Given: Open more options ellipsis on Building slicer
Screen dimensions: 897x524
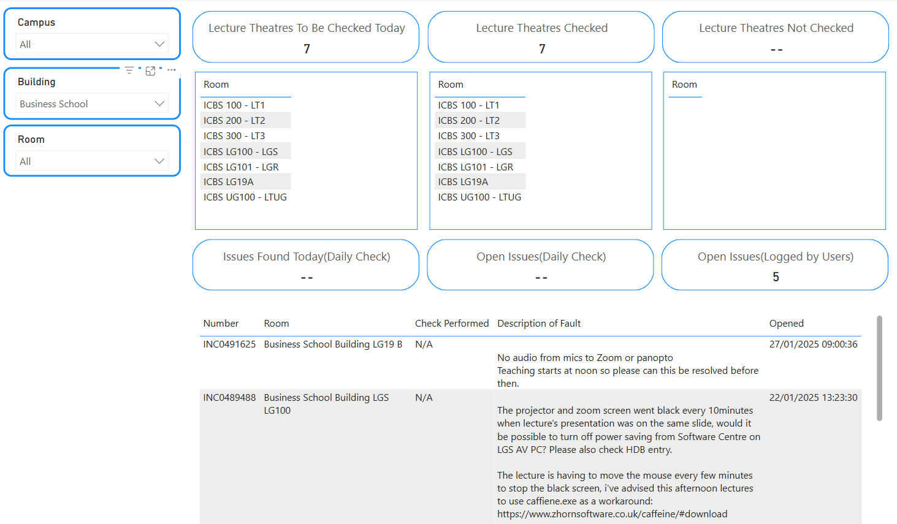Looking at the screenshot, I should tap(172, 70).
